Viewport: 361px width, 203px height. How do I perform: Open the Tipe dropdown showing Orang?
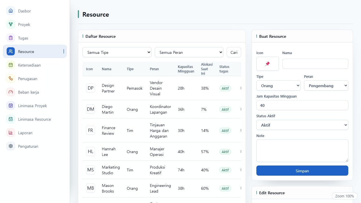click(278, 85)
